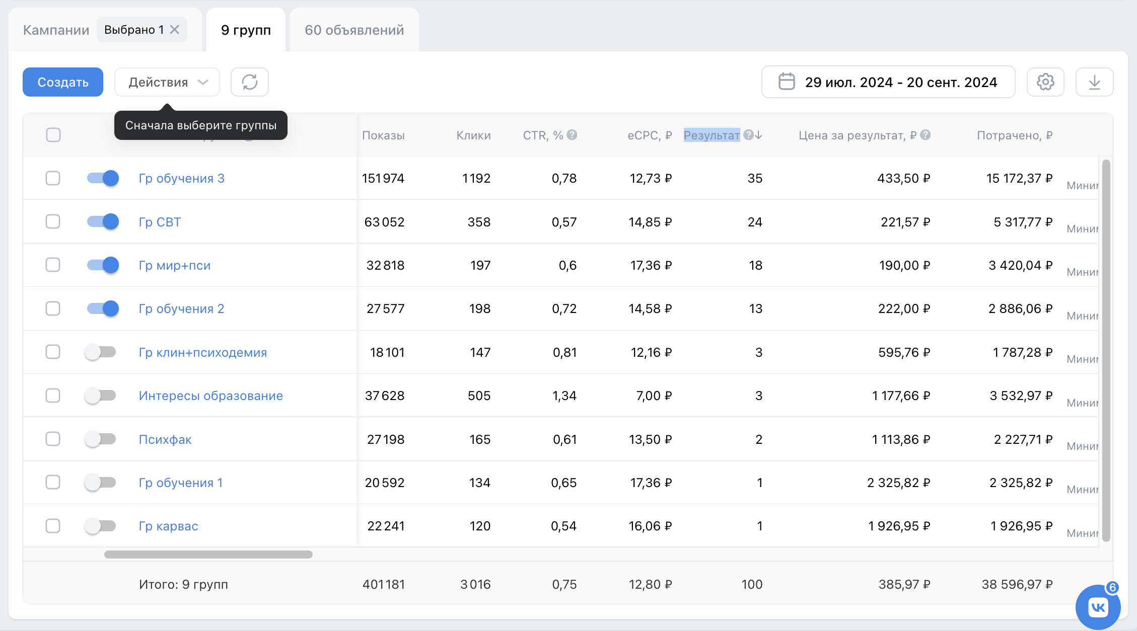Viewport: 1137px width, 631px height.
Task: Switch to the Кампании tab
Action: click(x=56, y=30)
